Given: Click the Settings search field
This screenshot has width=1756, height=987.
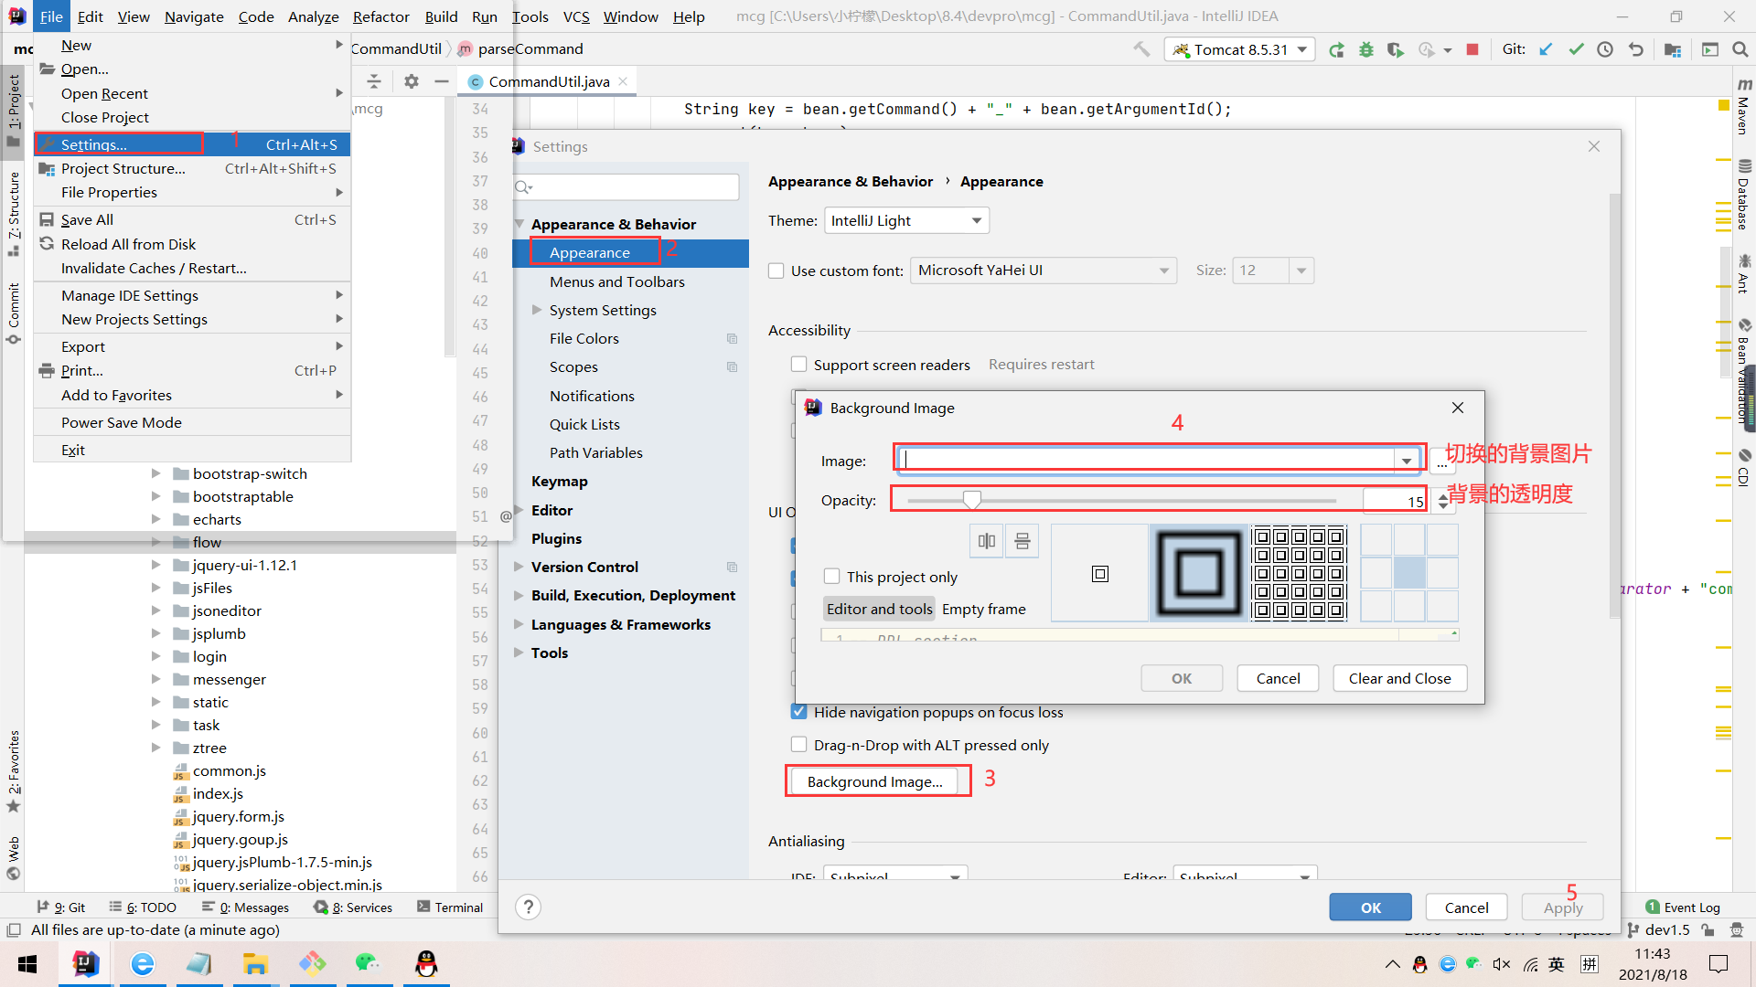Looking at the screenshot, I should (626, 187).
